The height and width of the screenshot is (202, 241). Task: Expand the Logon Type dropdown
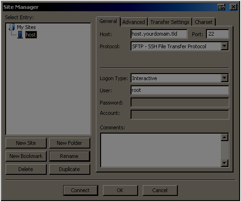225,78
